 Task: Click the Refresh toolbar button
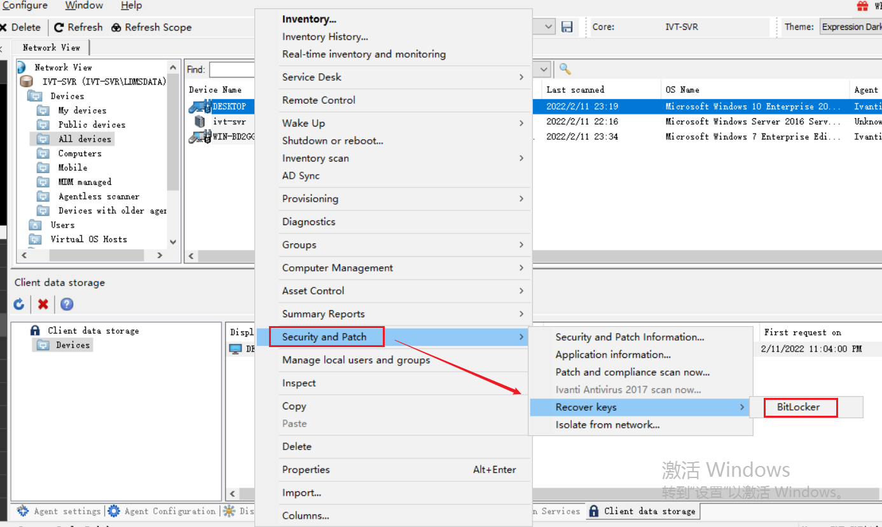coord(78,27)
